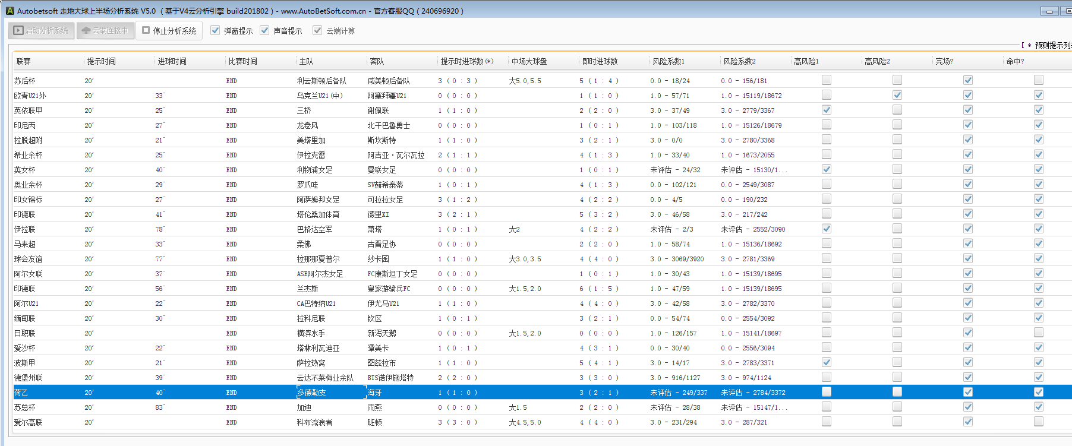This screenshot has width=1072, height=446.
Task: Click the play icon on 启动分析系统
Action: pos(18,30)
